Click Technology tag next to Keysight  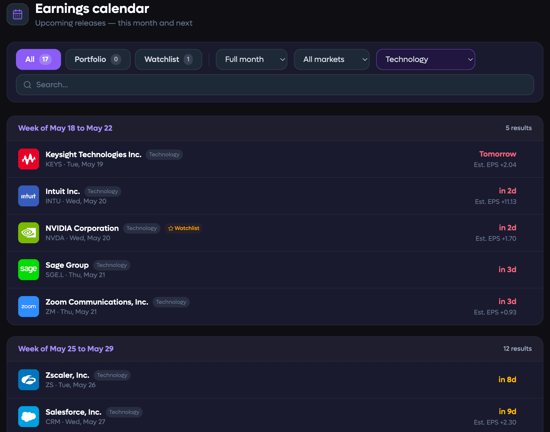coord(164,155)
